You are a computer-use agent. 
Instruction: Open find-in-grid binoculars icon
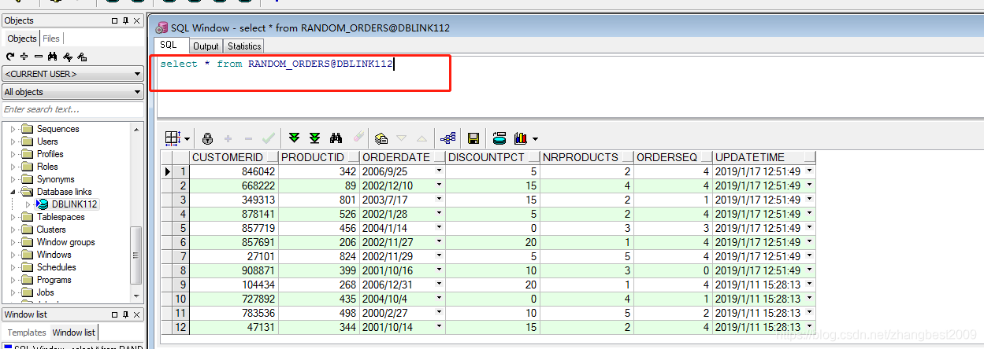pos(336,138)
